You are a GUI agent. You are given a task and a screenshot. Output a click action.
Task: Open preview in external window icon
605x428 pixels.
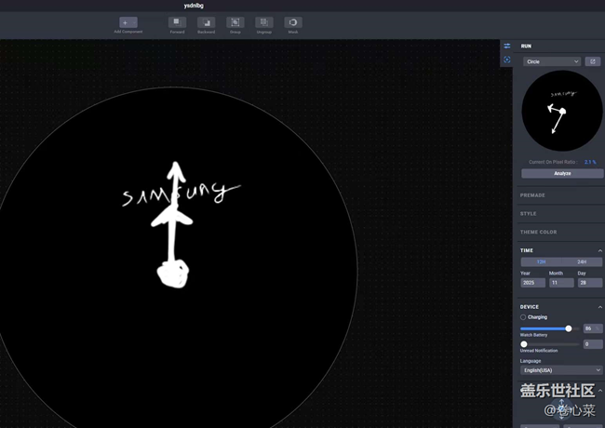coord(592,61)
